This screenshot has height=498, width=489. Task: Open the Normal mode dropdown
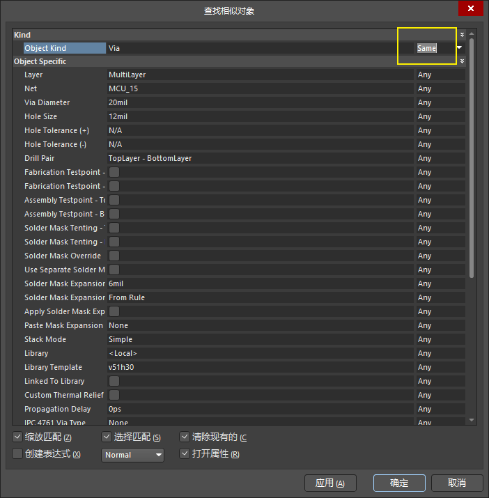click(x=133, y=455)
